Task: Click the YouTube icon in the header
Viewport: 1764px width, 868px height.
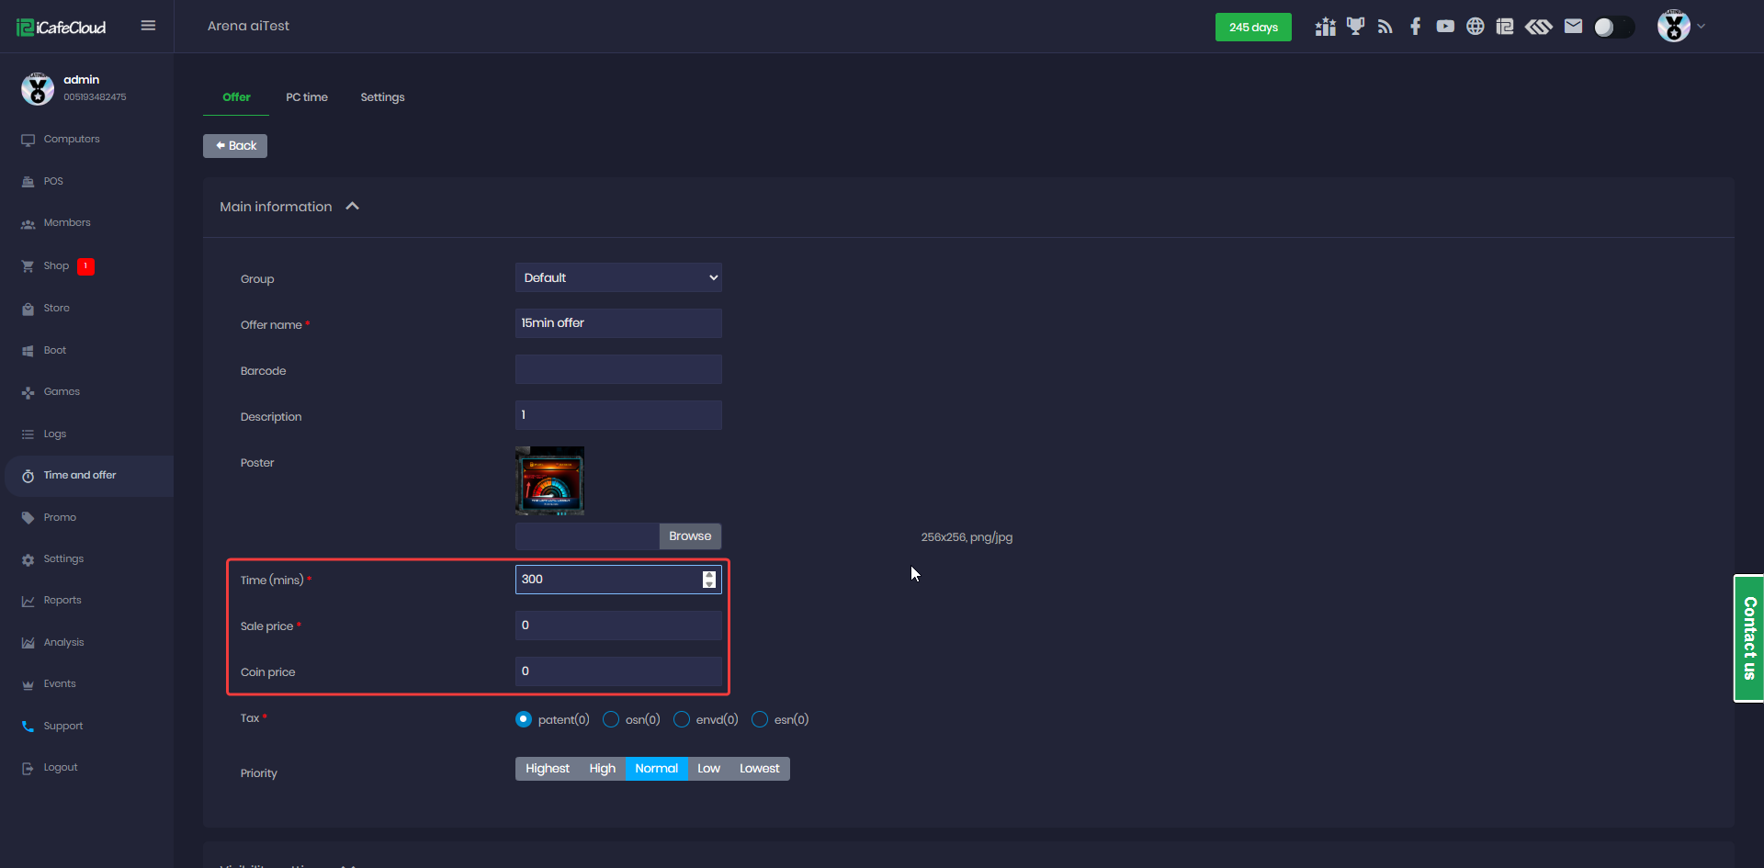Action: coord(1445,27)
